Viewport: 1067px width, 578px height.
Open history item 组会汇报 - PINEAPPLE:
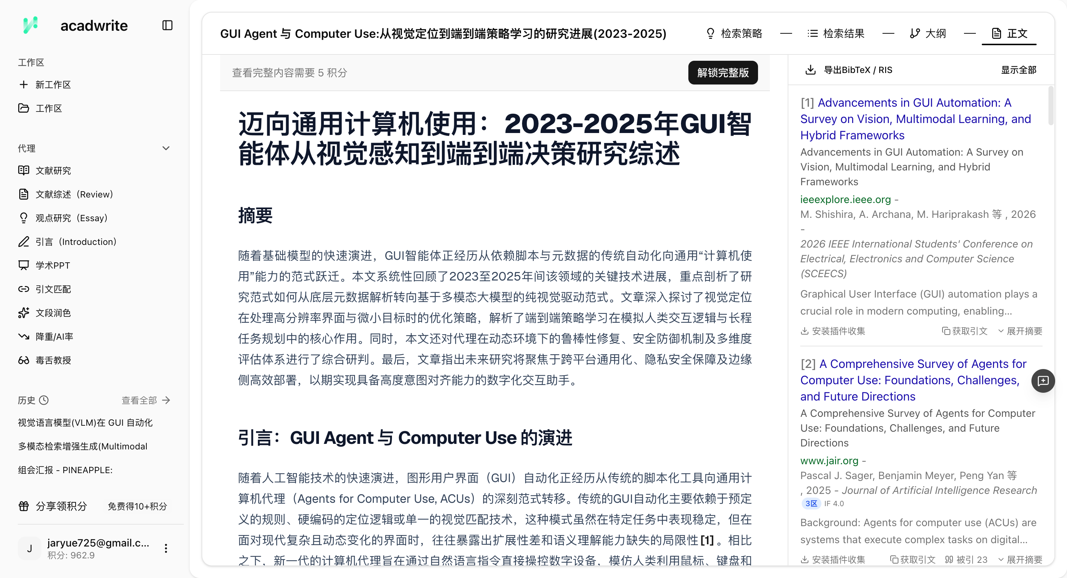(65, 470)
